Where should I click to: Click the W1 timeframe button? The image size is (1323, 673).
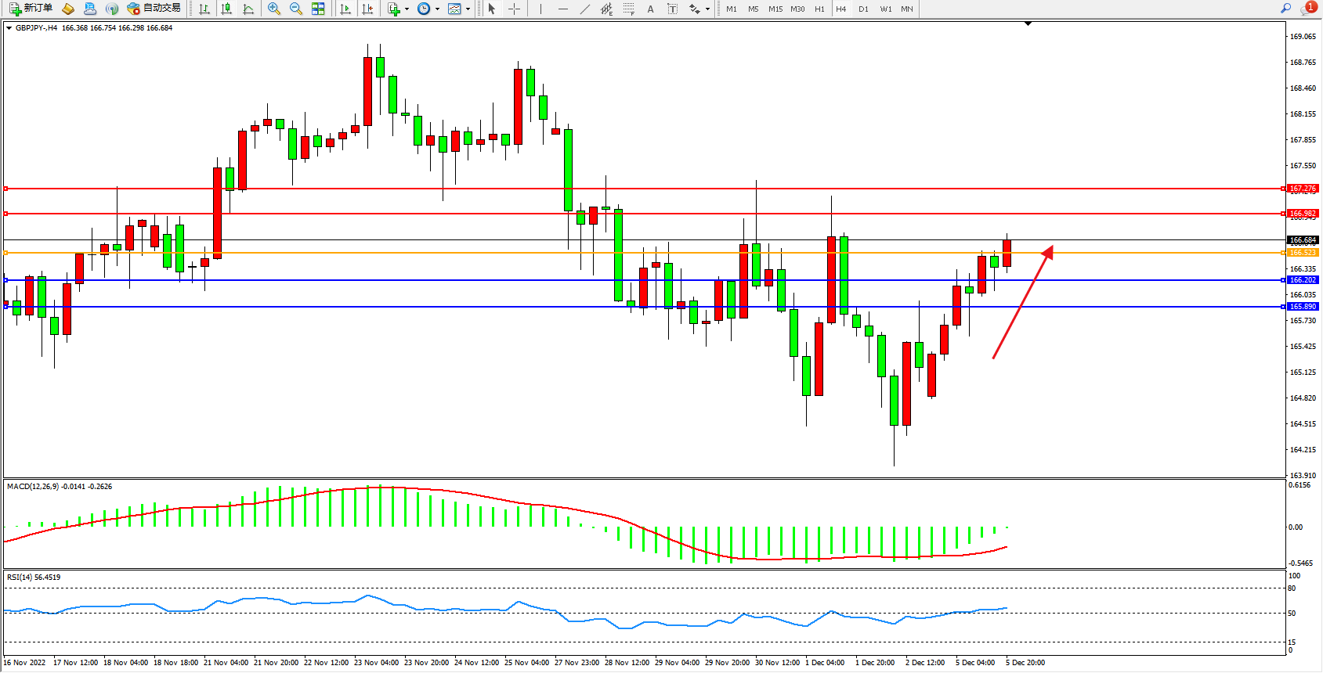pyautogui.click(x=885, y=9)
